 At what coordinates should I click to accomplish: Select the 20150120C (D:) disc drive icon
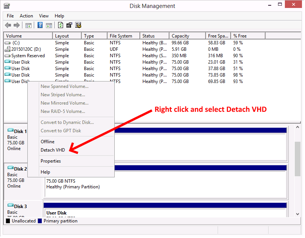tap(8, 49)
